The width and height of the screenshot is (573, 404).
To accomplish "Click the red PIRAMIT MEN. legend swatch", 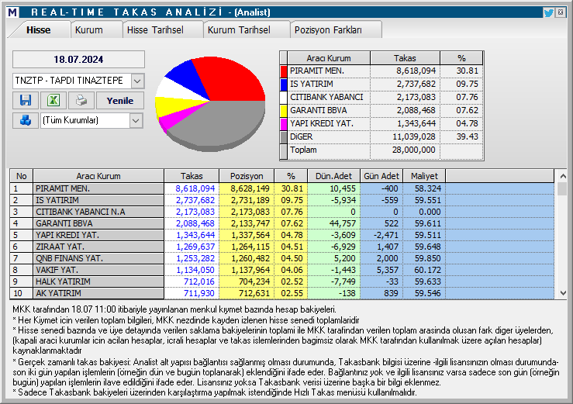I will (284, 71).
